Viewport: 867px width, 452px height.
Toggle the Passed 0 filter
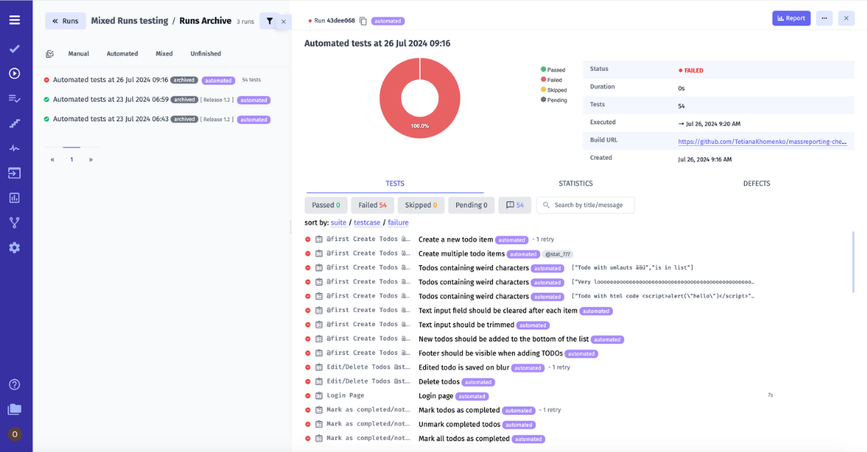point(326,205)
